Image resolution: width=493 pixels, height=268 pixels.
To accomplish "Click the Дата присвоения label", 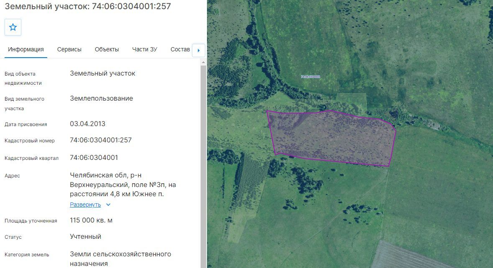I will coord(26,124).
